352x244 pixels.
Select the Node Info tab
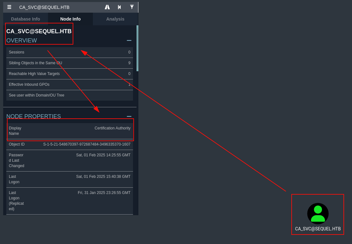tap(70, 19)
